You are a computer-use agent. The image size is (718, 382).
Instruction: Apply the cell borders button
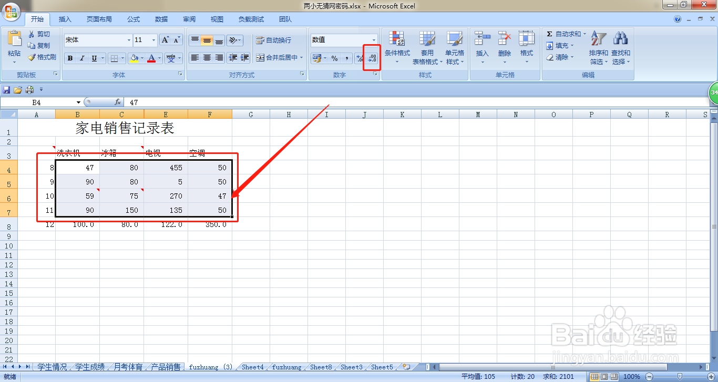tap(113, 58)
